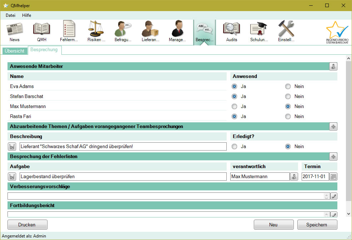Add entry to Besprechung der Fehlerlisten
This screenshot has height=240, width=352.
click(x=333, y=156)
